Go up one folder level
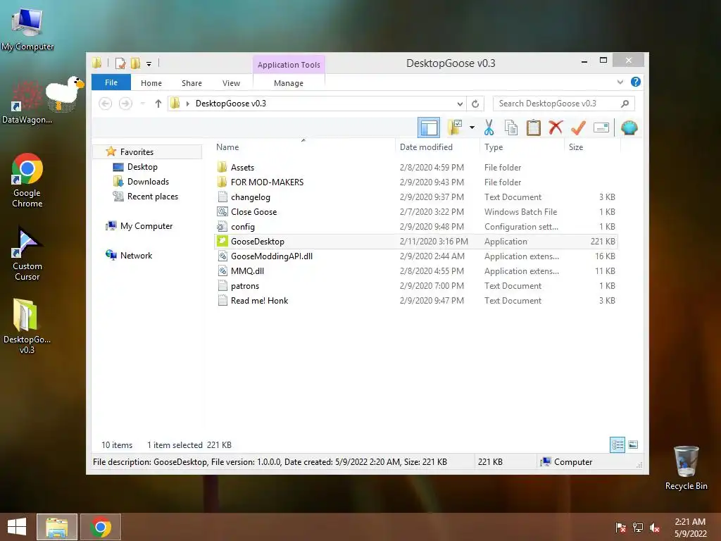The image size is (721, 541). click(158, 104)
